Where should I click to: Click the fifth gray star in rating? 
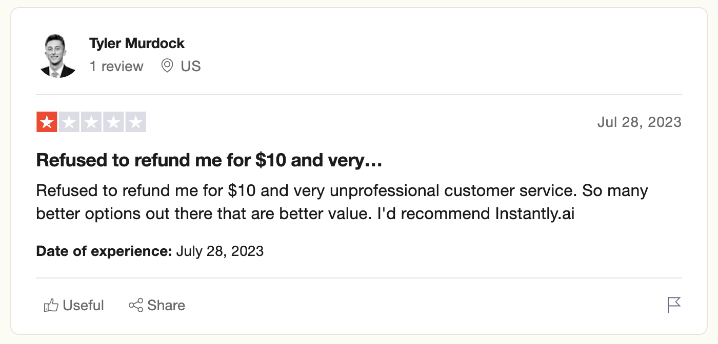[136, 122]
